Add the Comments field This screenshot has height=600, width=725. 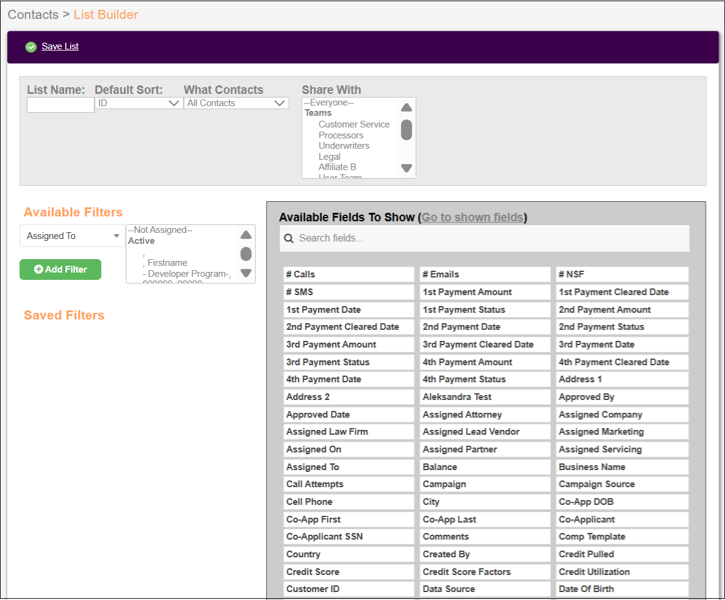click(485, 536)
